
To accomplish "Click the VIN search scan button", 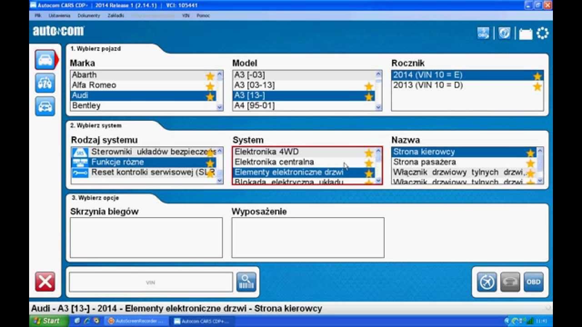I will (246, 282).
